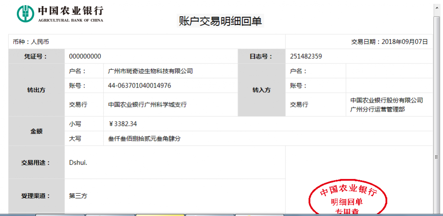Click the 交易行 label in the 转入方 section
This screenshot has height=216, width=443.
click(x=299, y=105)
